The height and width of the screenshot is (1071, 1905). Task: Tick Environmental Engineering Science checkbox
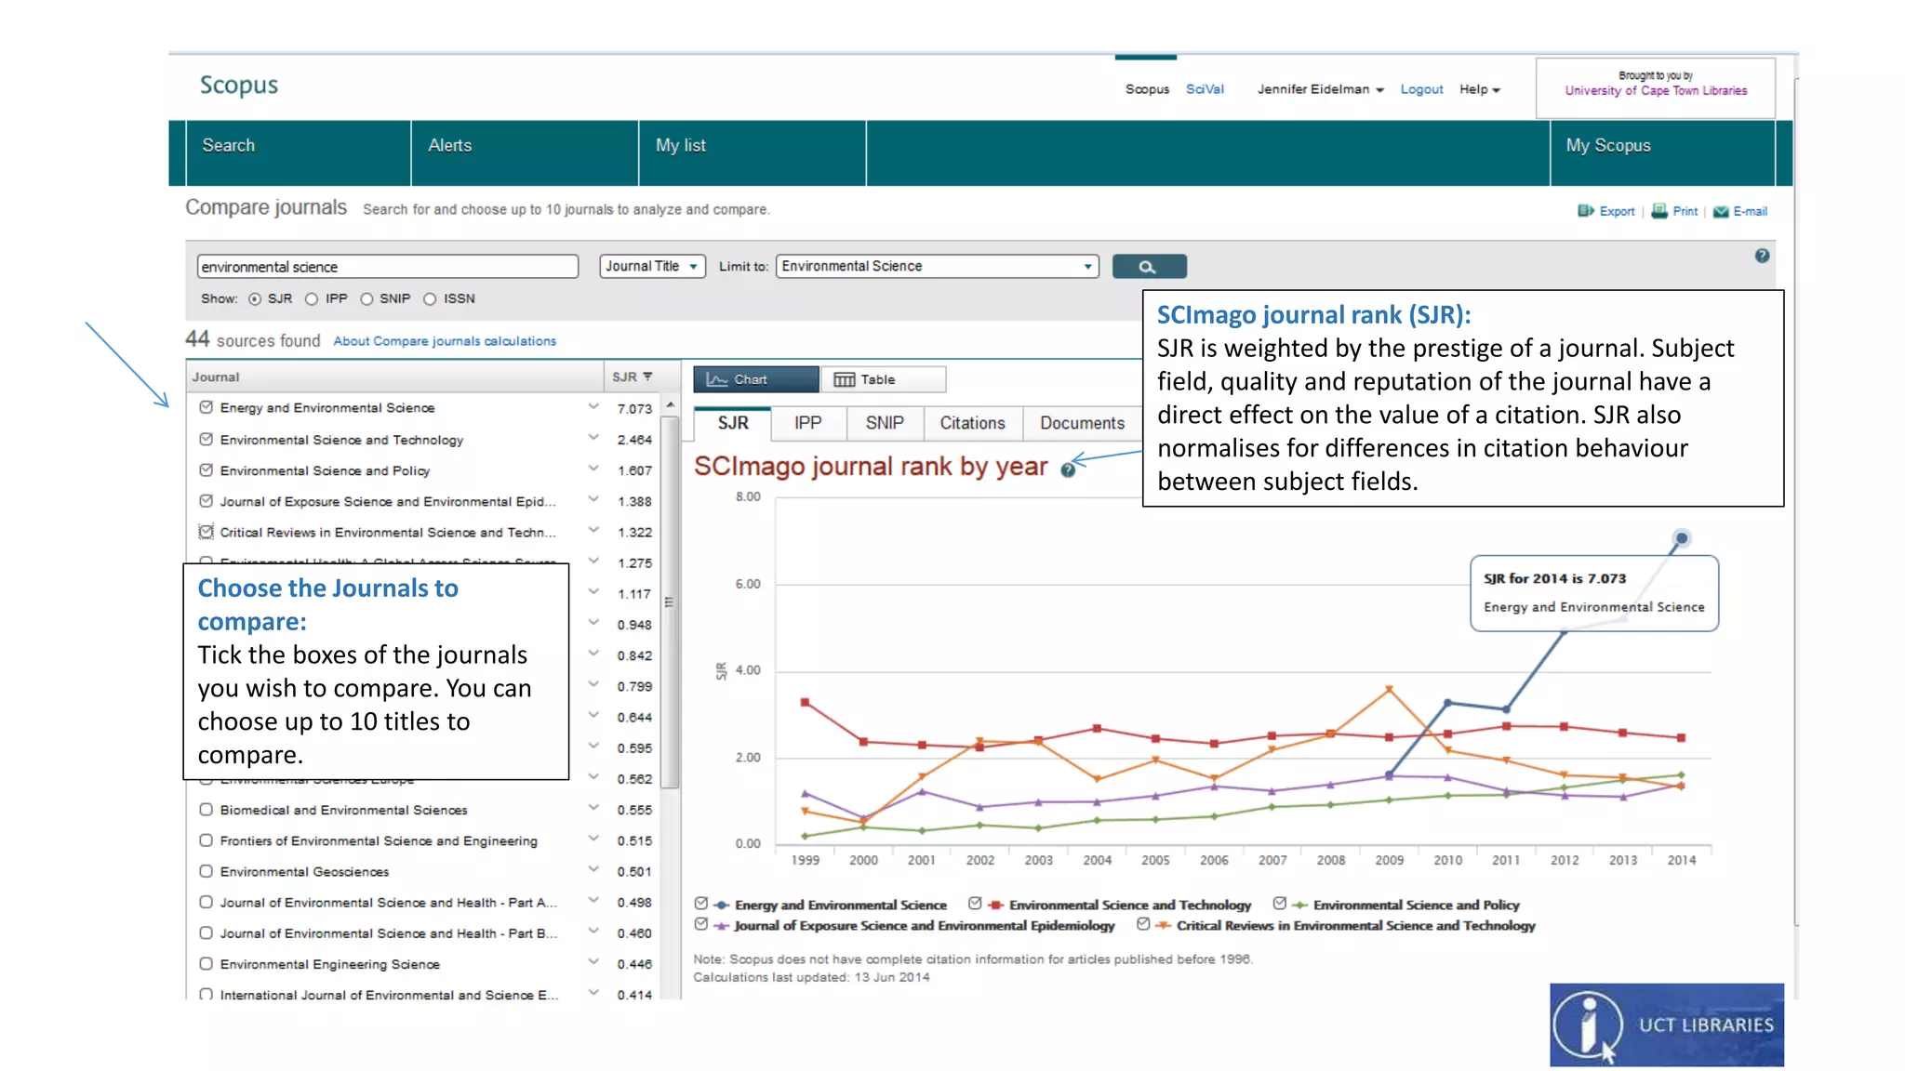pyautogui.click(x=206, y=964)
